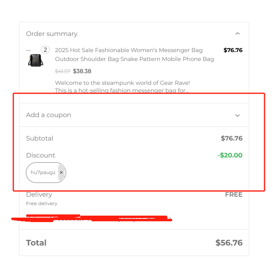This screenshot has width=273, height=277.
Task: Remove the hu7paugz coupon with the x
Action: (61, 172)
